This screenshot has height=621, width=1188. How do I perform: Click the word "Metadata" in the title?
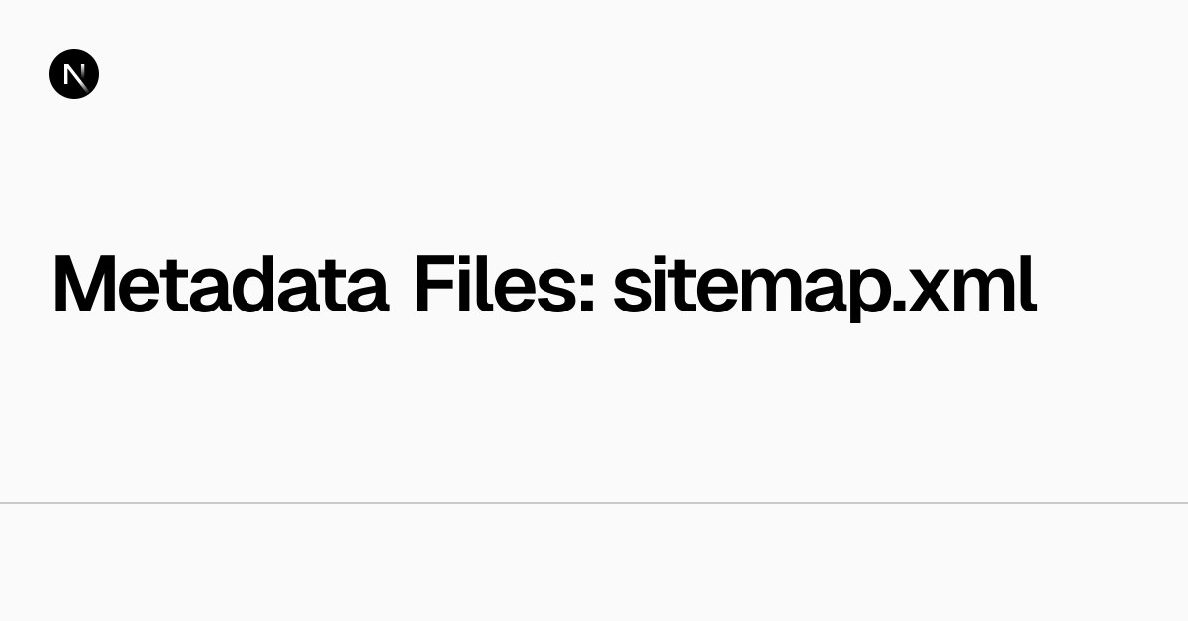click(220, 285)
